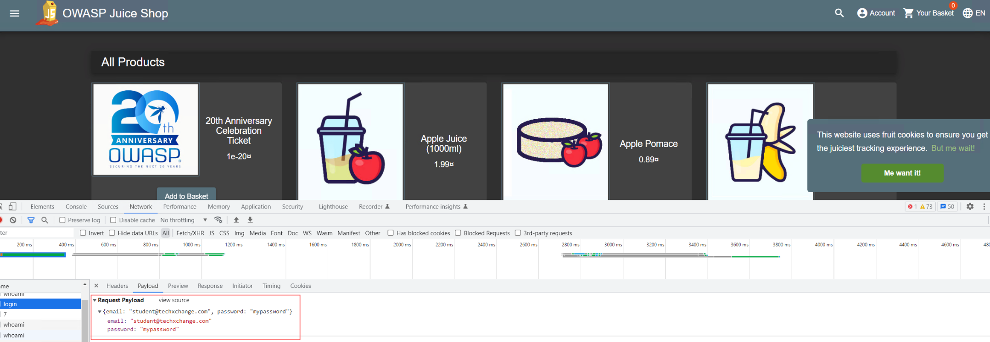Open the Cookies tab of request

pos(301,286)
